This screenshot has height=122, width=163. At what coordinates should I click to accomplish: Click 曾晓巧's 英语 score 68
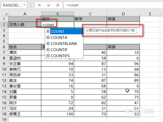click(123, 69)
